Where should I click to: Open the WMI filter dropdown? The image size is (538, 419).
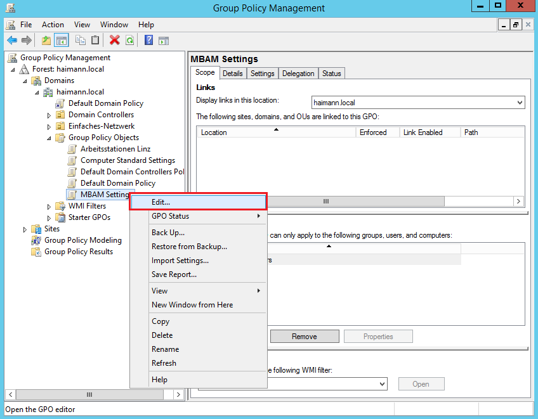[382, 384]
